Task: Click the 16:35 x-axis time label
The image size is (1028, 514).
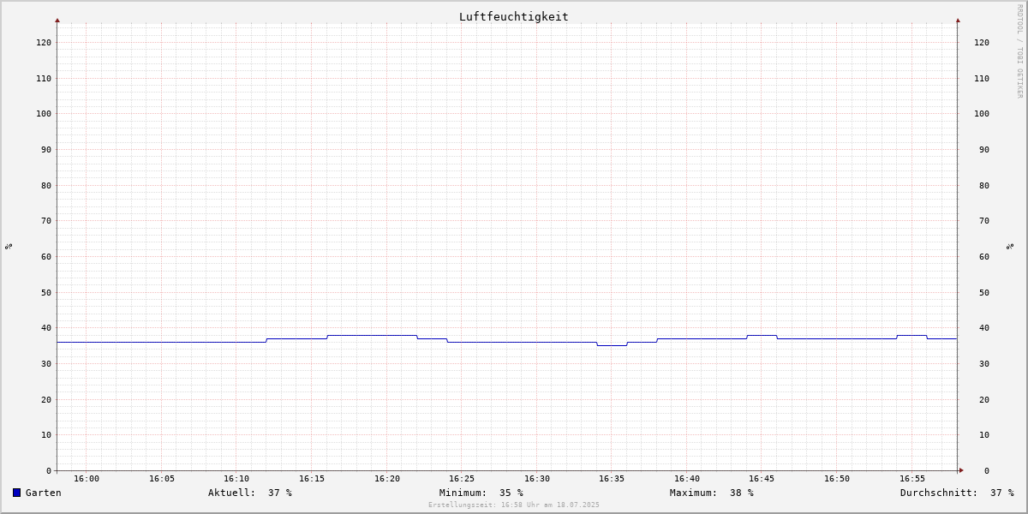Action: click(612, 479)
